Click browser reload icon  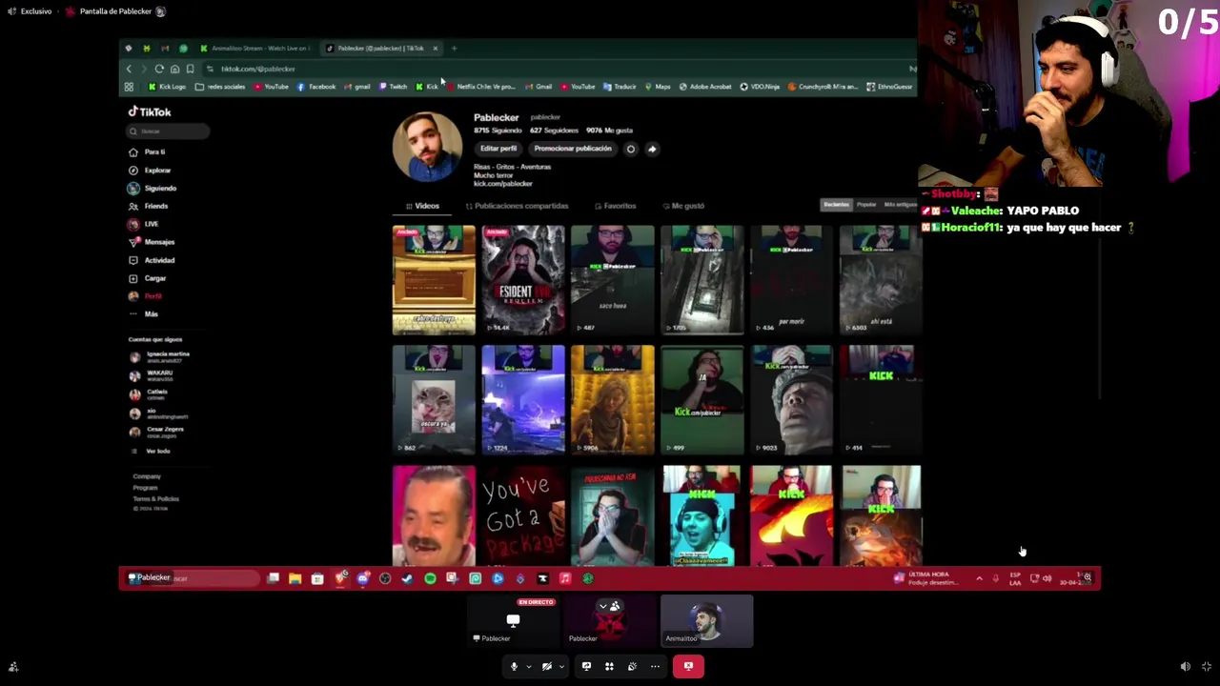159,69
